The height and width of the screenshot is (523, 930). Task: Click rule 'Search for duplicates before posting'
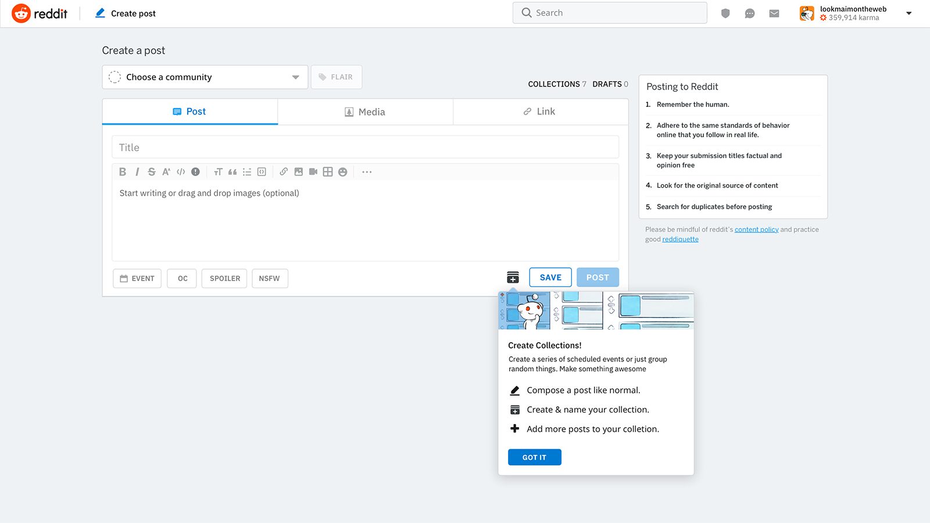pos(714,207)
